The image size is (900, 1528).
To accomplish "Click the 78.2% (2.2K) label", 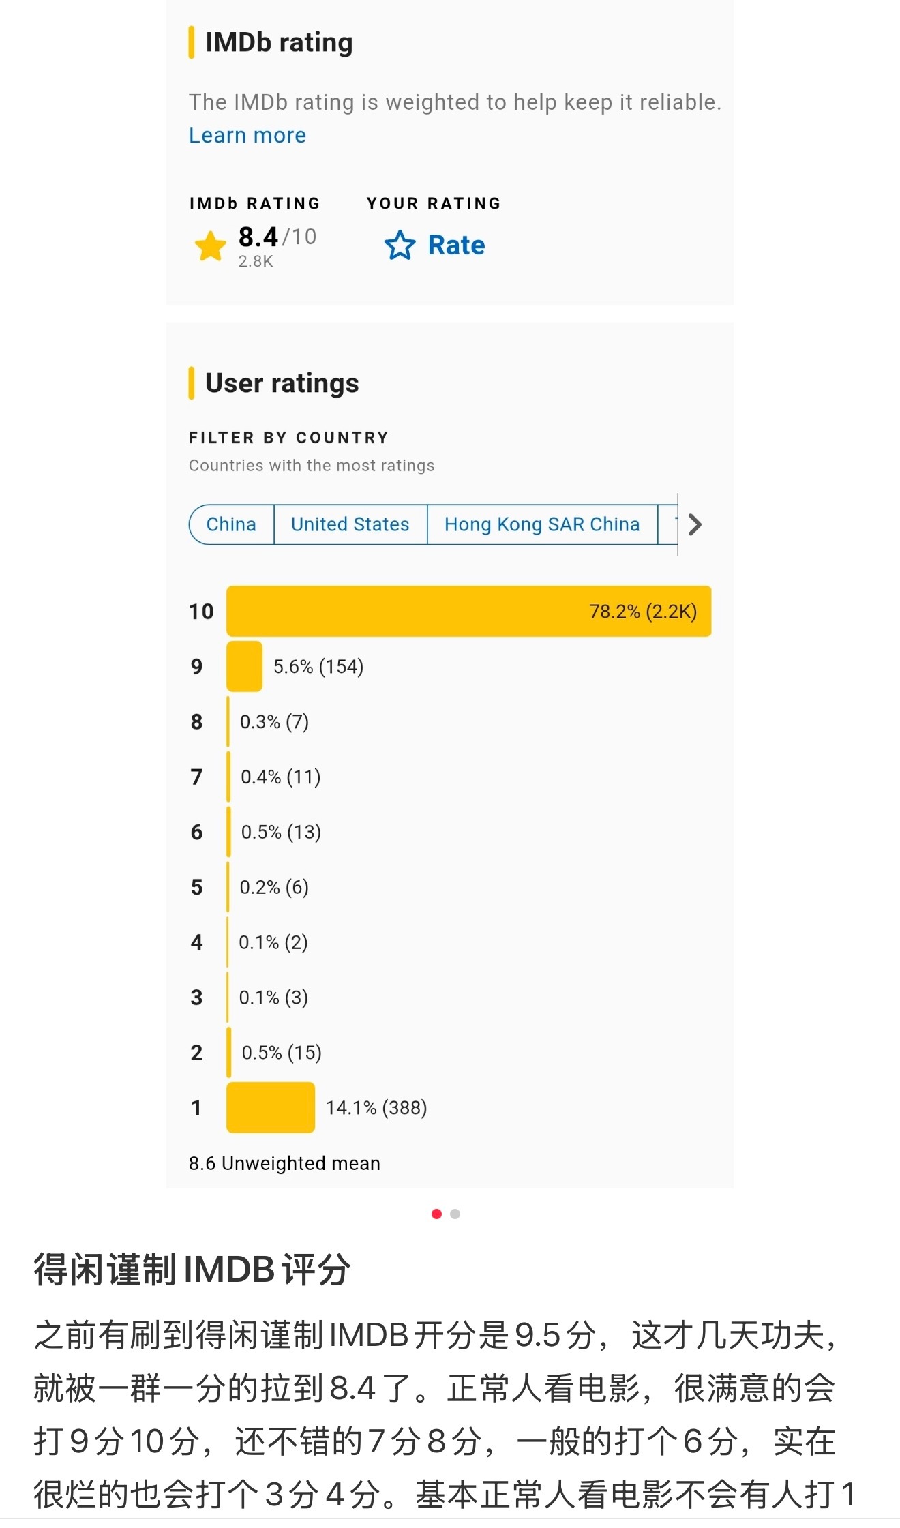I will coord(642,612).
